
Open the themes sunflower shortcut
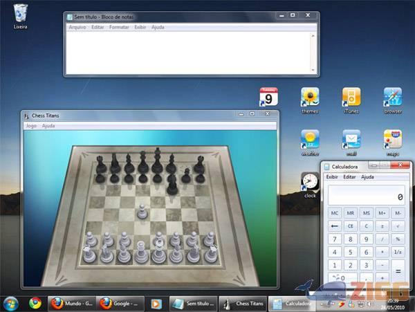309,97
